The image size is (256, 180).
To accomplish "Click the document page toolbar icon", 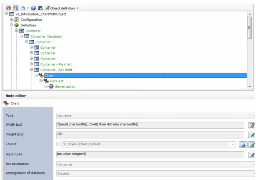I will coord(22,8).
